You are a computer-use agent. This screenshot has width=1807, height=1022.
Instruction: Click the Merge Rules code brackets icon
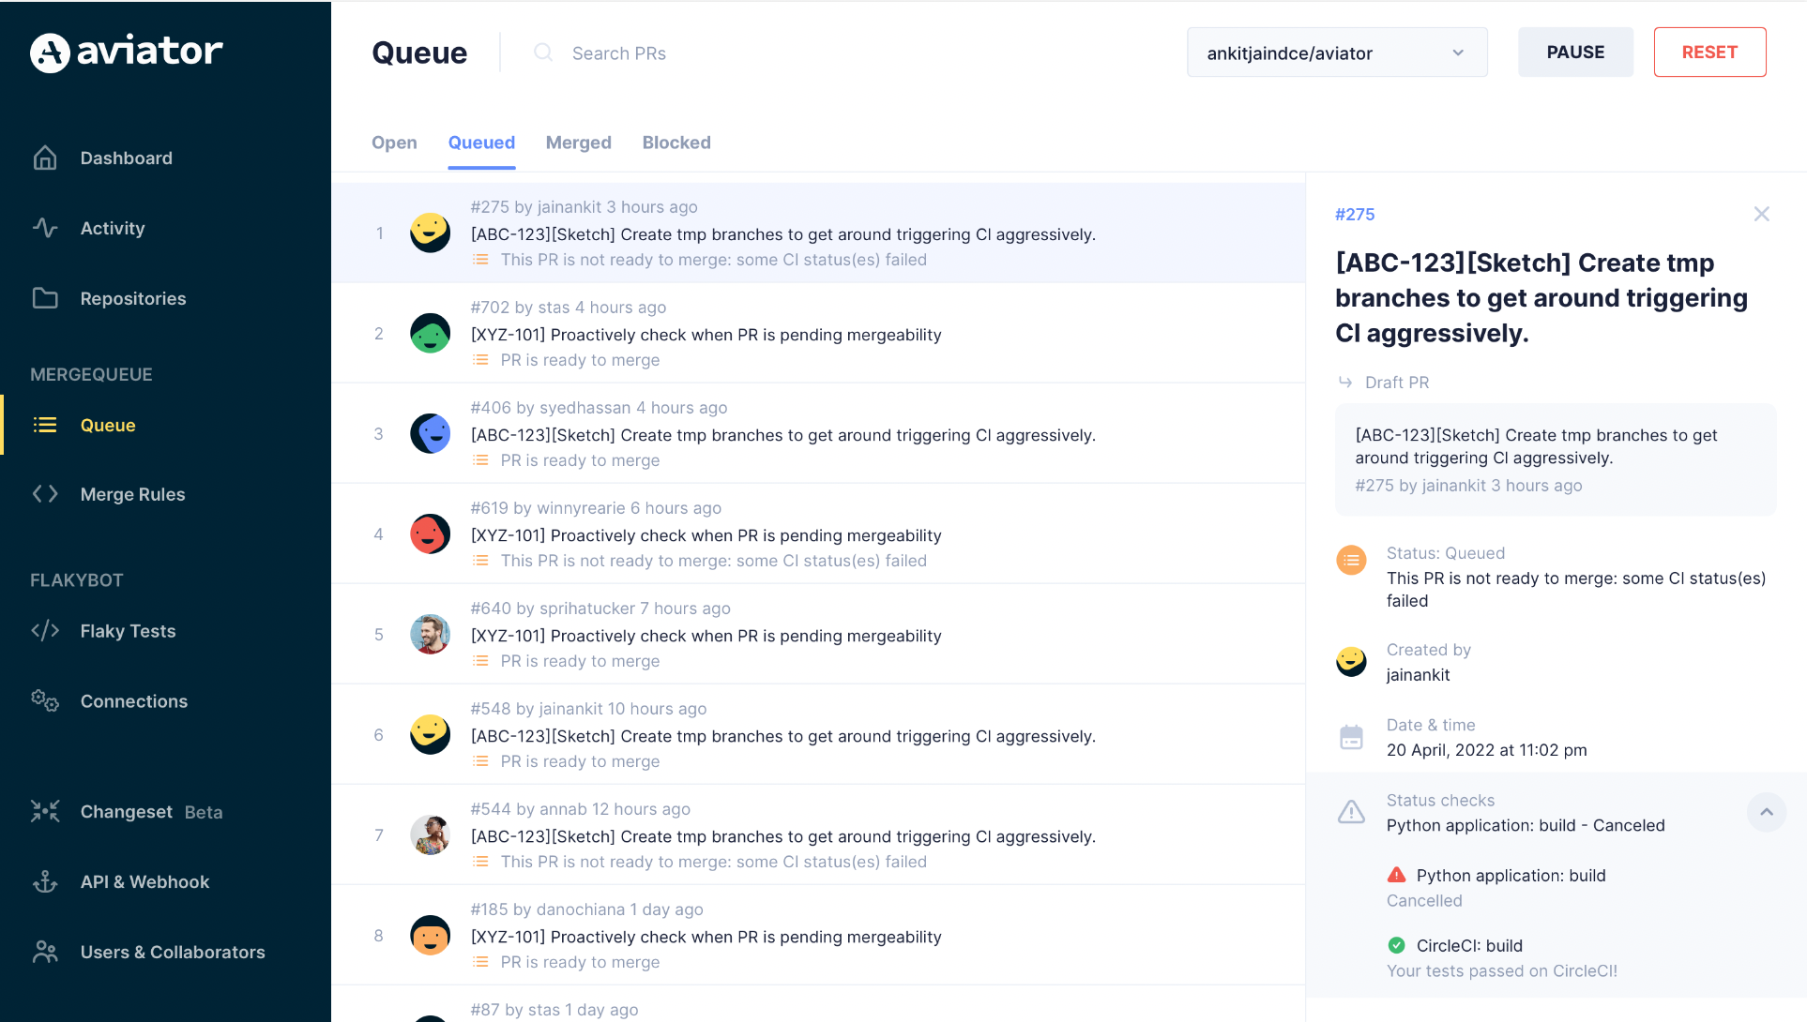click(45, 494)
